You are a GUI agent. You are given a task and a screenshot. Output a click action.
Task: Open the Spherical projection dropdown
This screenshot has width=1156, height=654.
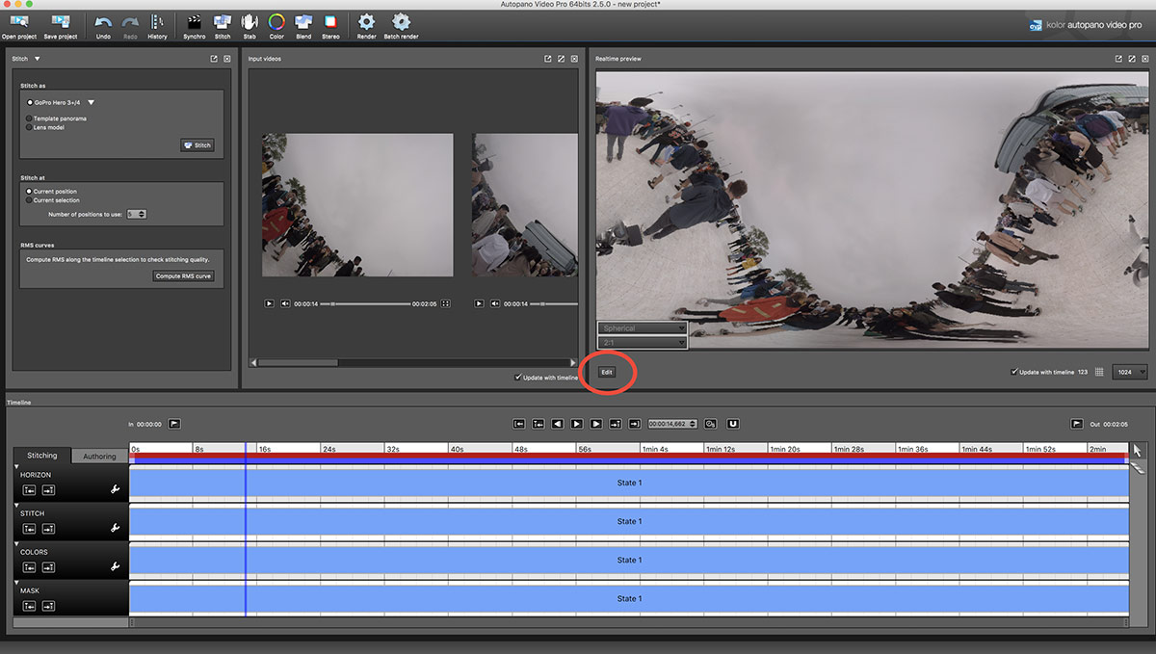643,328
